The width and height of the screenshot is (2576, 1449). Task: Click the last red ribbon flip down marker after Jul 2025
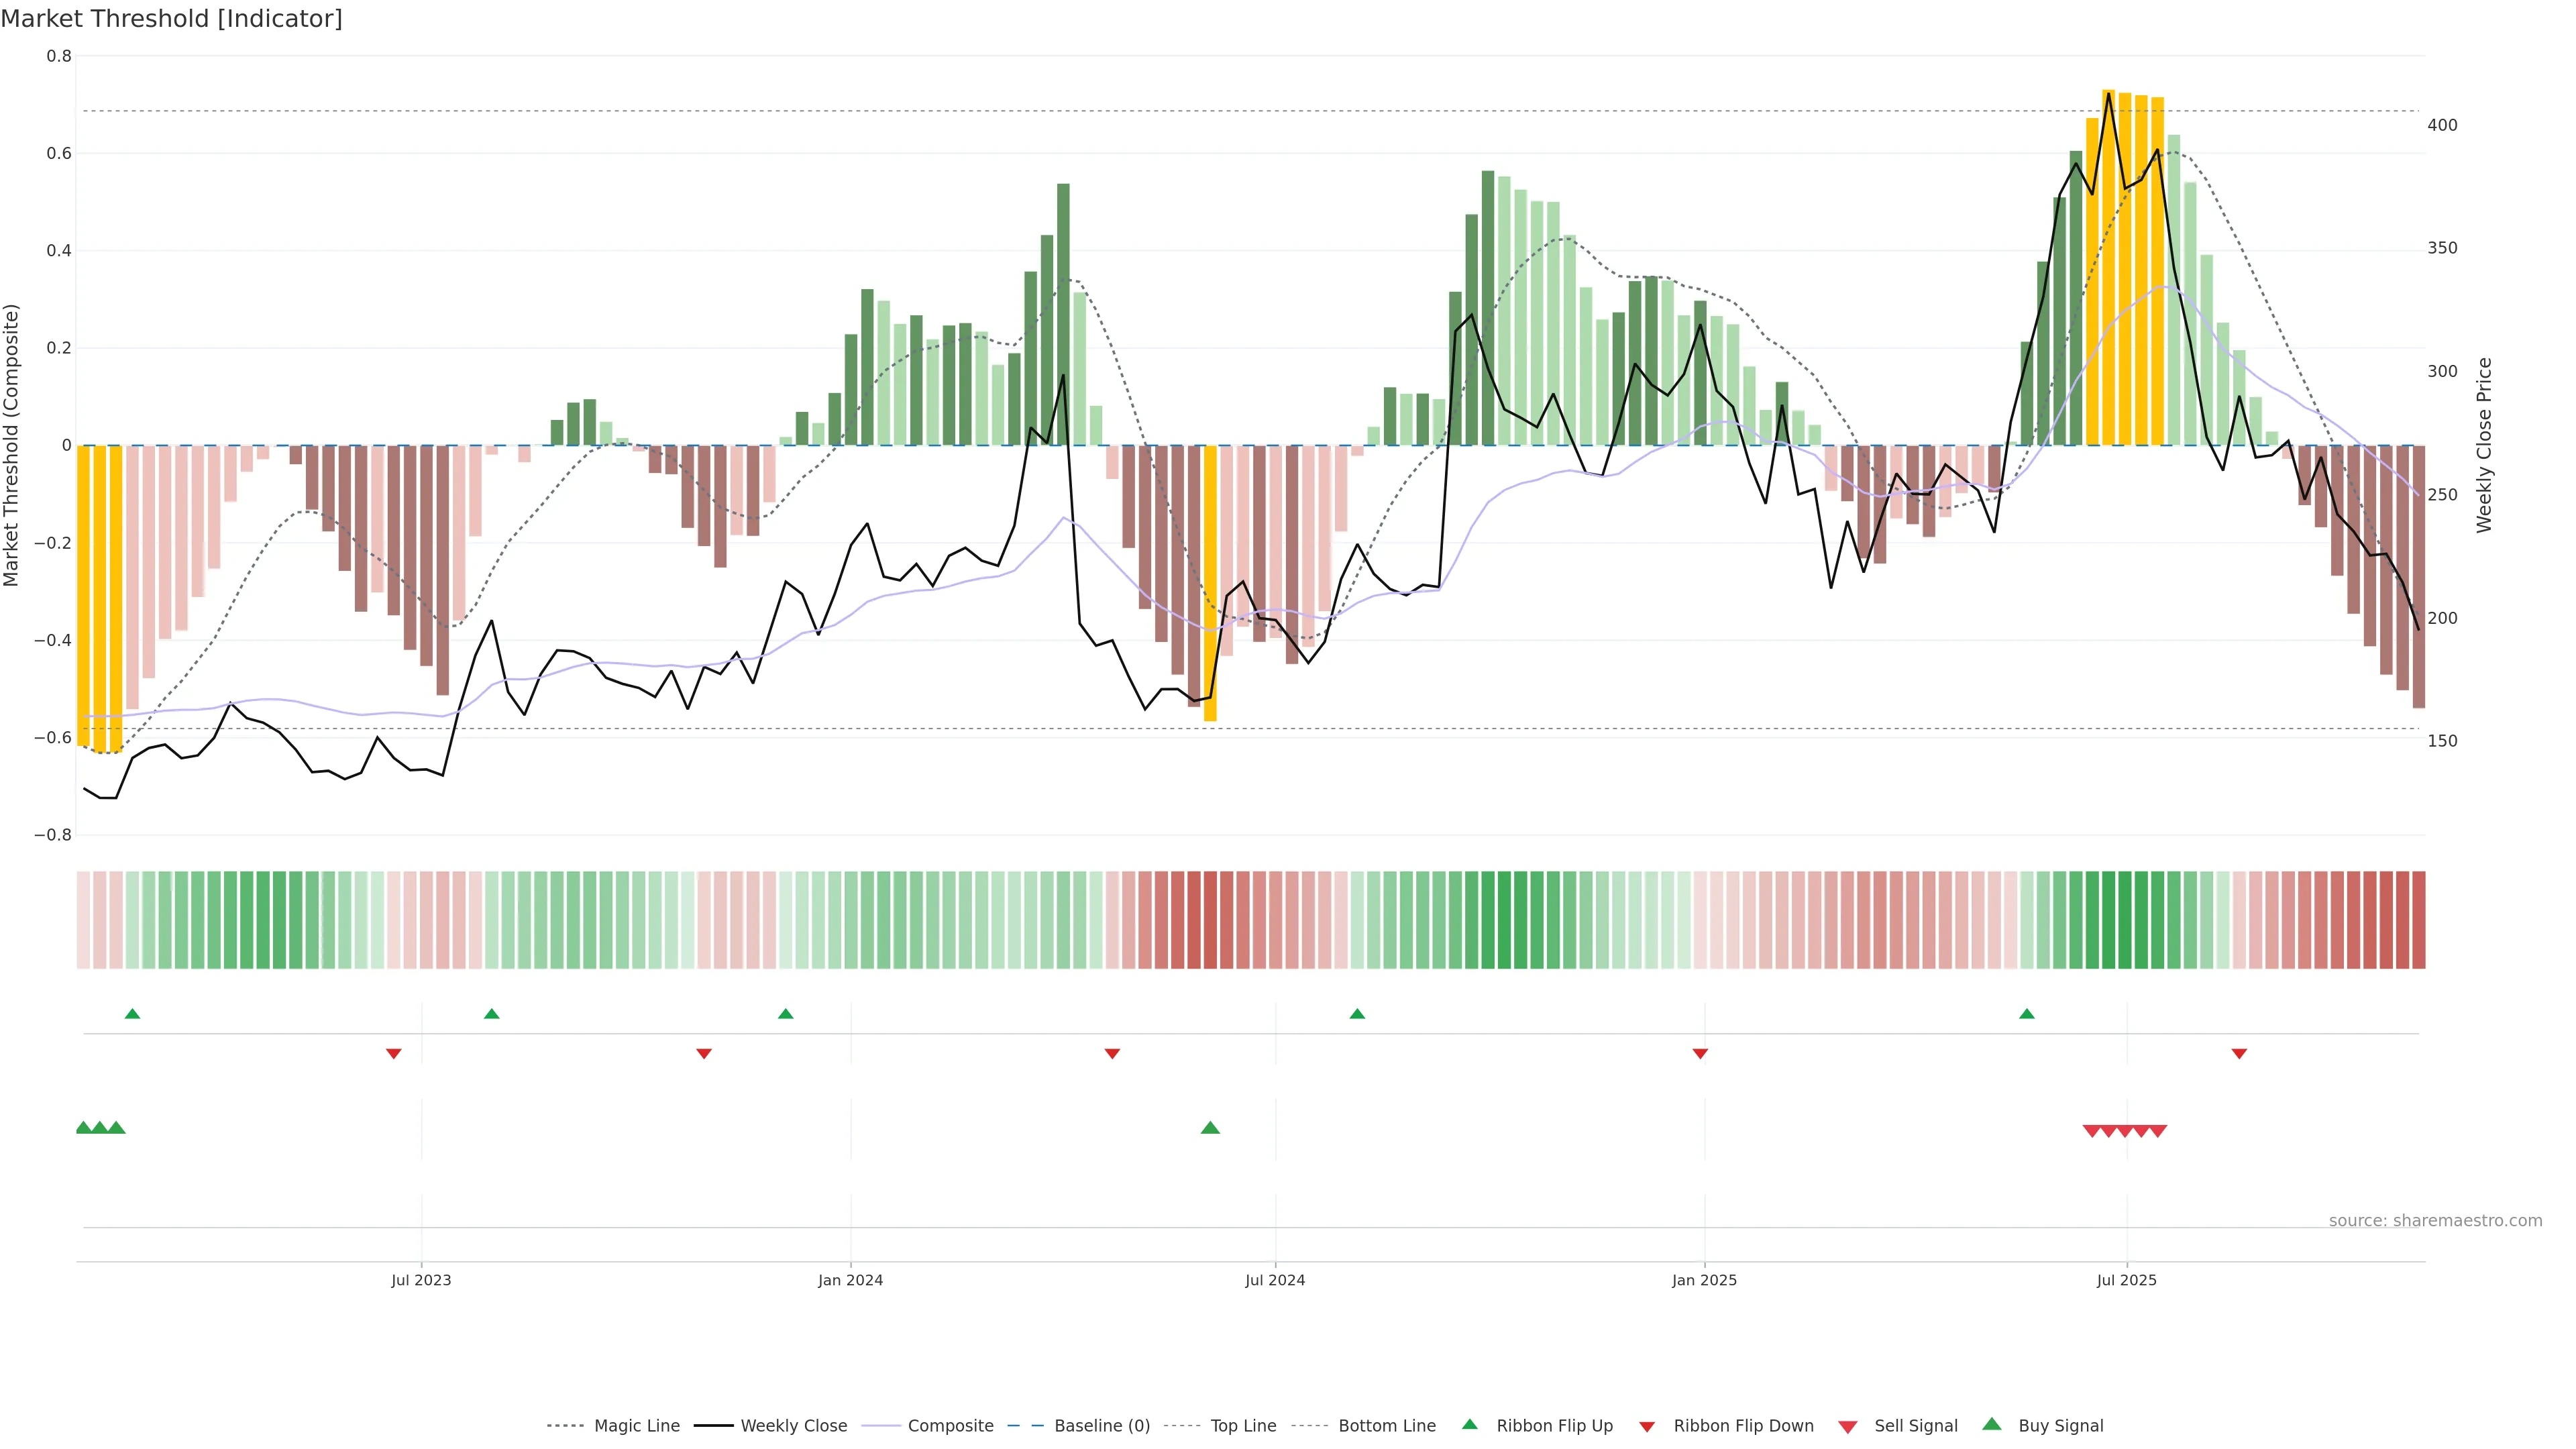(x=2239, y=1054)
